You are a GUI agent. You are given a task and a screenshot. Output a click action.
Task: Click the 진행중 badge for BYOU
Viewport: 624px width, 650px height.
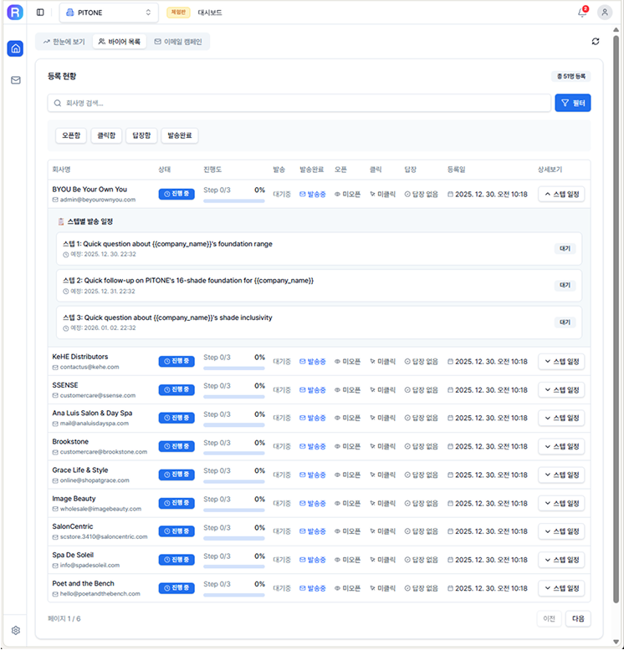pyautogui.click(x=176, y=194)
